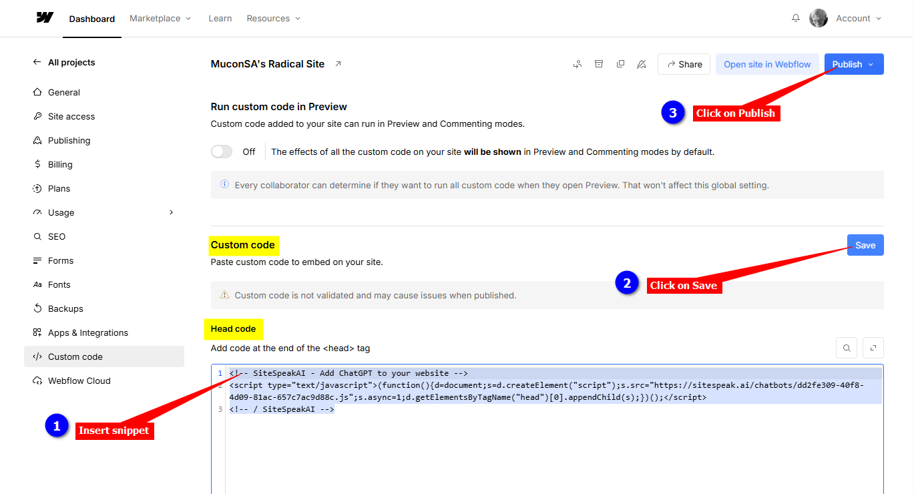Open the Account dropdown menu
The image size is (914, 494).
859,18
